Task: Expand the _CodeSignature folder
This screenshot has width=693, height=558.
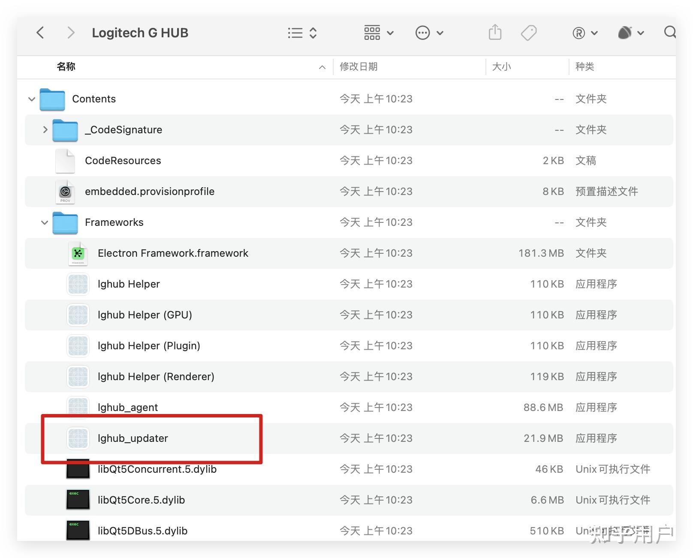Action: (45, 129)
